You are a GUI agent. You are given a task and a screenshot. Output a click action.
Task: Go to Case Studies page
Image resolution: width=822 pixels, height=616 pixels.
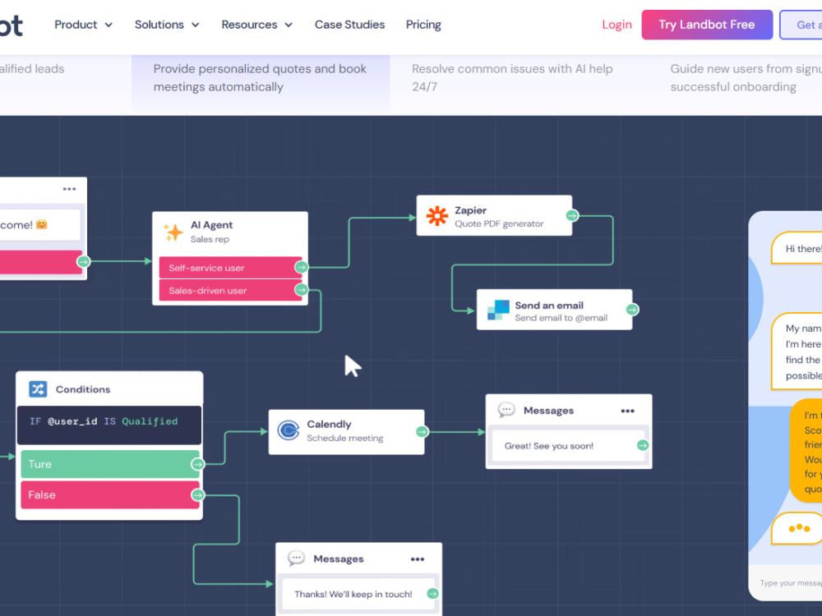[349, 25]
